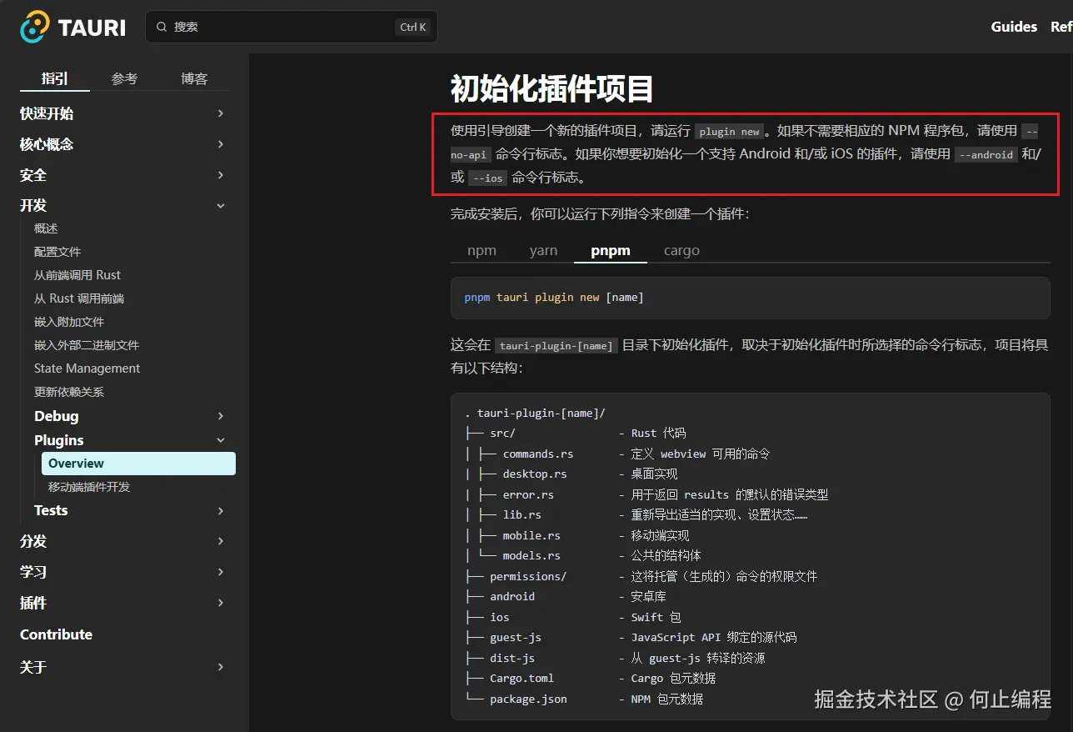Image resolution: width=1073 pixels, height=732 pixels.
Task: Open the Contribute sidebar link
Action: click(56, 634)
